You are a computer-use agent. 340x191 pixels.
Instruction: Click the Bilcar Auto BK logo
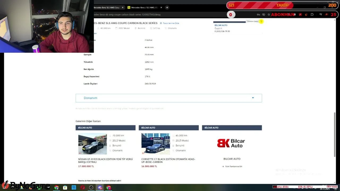click(x=231, y=143)
